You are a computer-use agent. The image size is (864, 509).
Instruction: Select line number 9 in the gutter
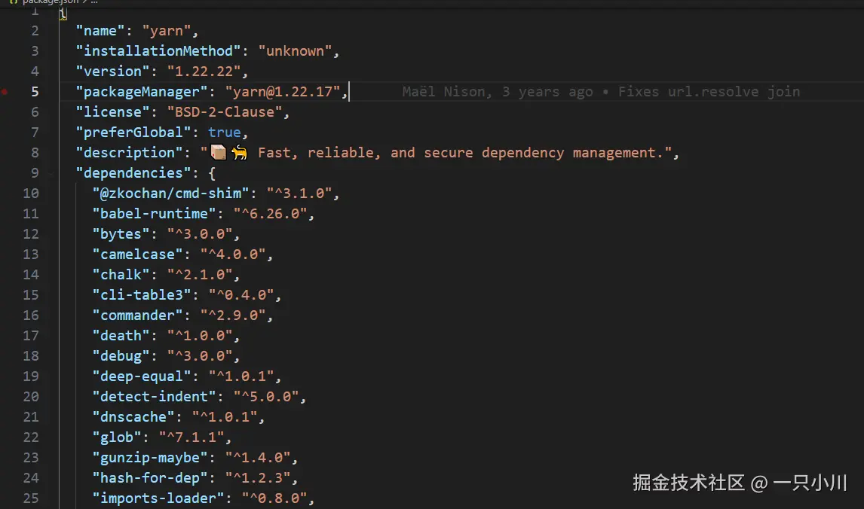35,173
